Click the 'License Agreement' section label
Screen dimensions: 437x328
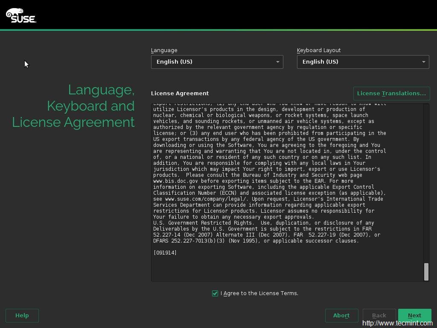coord(180,93)
